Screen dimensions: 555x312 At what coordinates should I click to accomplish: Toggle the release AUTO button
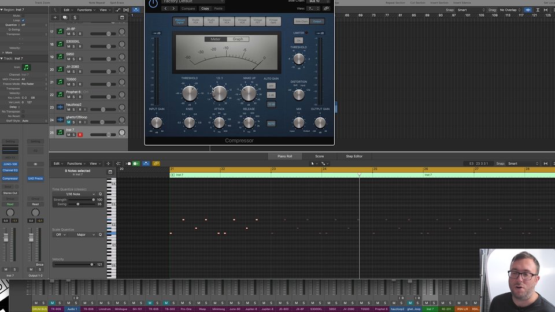click(x=271, y=124)
